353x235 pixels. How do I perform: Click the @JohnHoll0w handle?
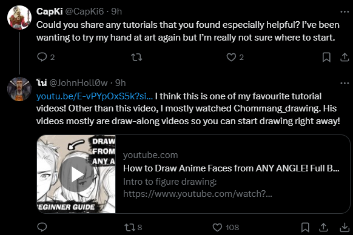[78, 83]
